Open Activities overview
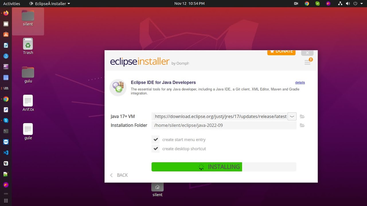Viewport: 367px width, 206px height. 11,4
